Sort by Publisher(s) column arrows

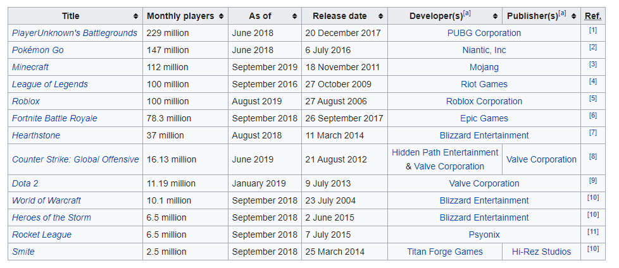coord(573,16)
